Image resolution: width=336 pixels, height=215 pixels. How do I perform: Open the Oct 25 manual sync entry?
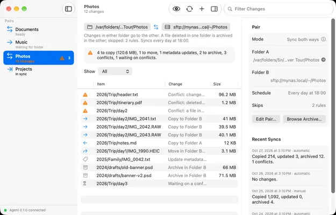[289, 197]
